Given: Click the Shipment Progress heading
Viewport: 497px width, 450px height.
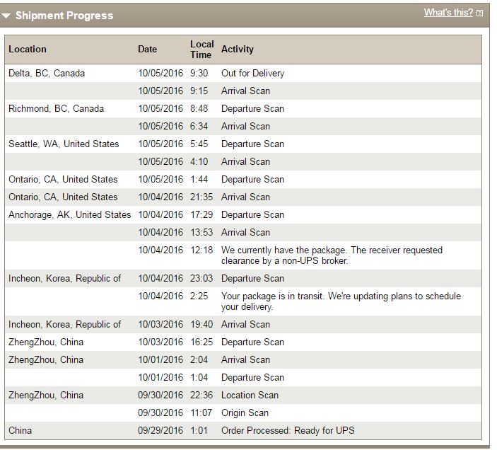Looking at the screenshot, I should [64, 16].
